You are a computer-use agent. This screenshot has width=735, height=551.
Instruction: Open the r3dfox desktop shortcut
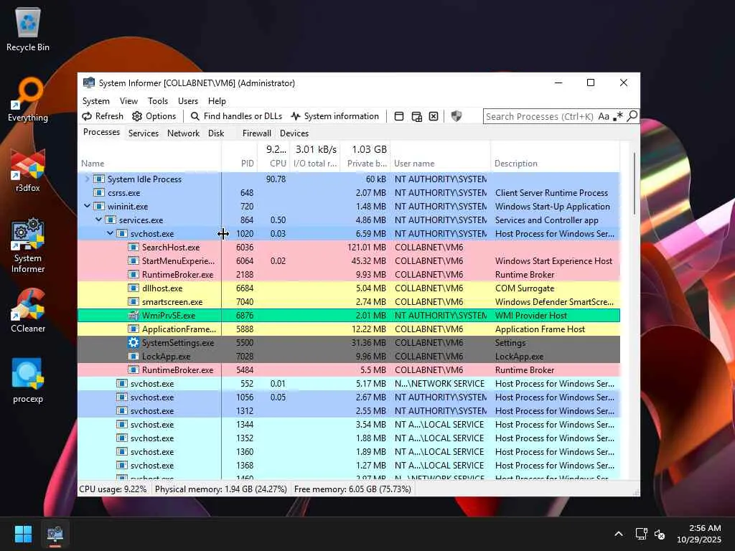[x=28, y=171]
